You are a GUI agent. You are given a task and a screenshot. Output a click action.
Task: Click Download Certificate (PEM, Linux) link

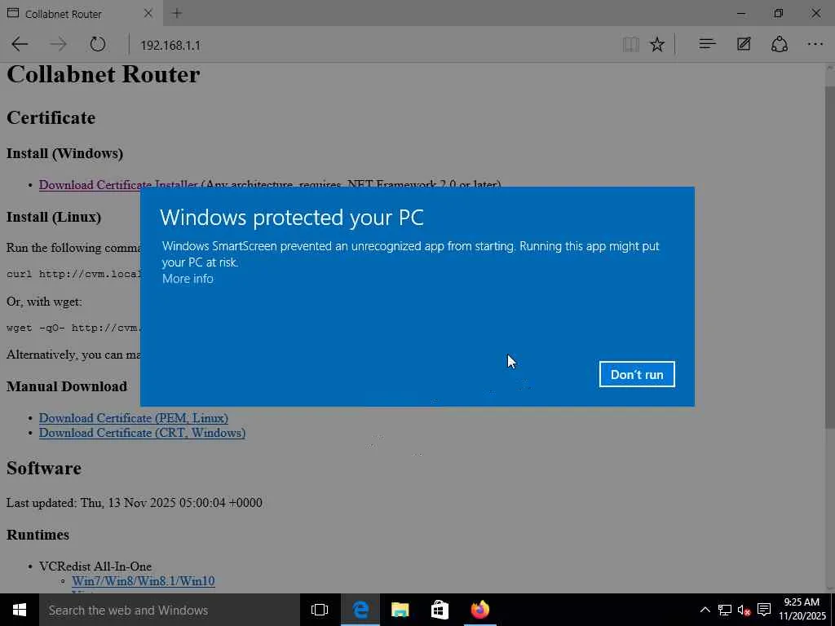pos(134,418)
